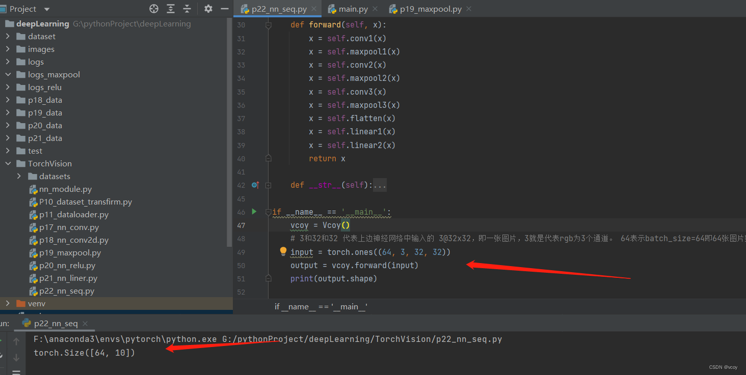Screen dimensions: 746x375
Task: Expand the test folder
Action: 8,151
